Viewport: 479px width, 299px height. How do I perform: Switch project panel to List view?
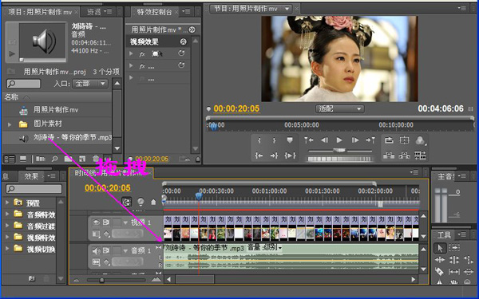[9, 159]
